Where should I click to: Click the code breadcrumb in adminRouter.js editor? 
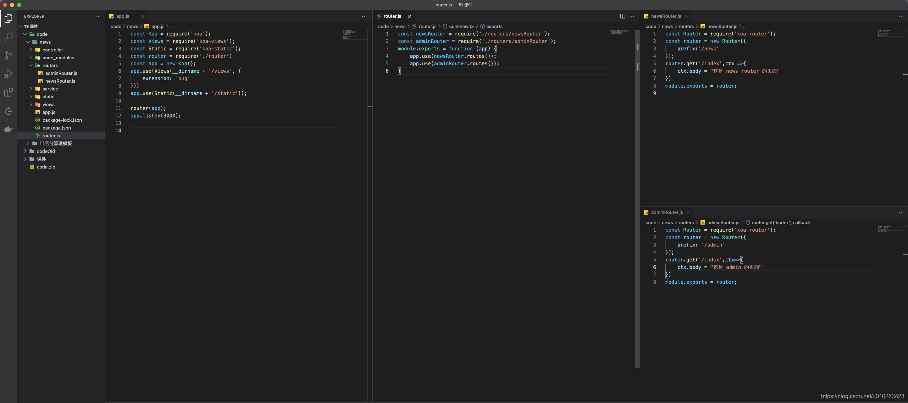coord(650,223)
